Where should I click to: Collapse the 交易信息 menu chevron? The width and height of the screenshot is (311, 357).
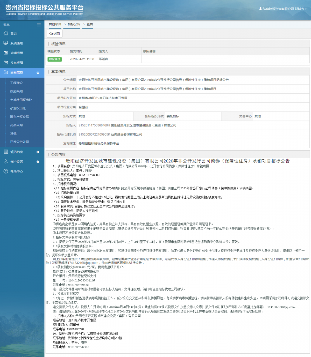[x=38, y=73]
